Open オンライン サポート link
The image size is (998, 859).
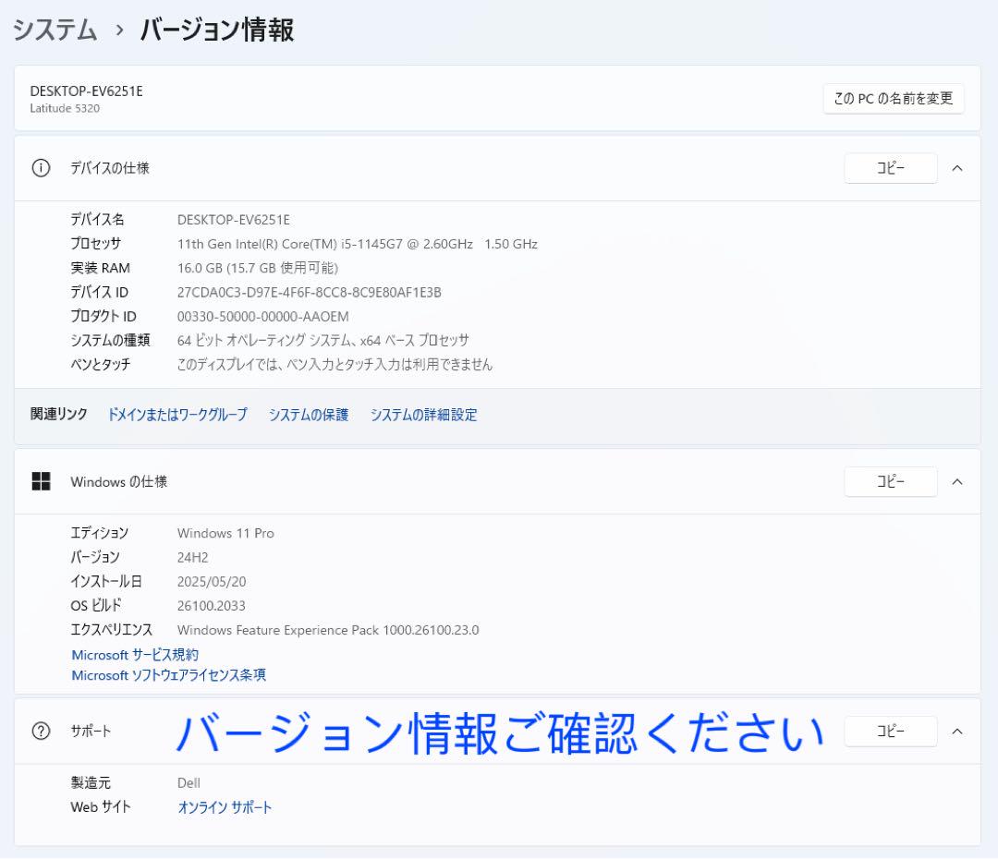[x=225, y=807]
